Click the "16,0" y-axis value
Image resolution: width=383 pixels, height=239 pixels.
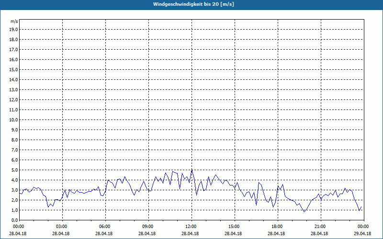pyautogui.click(x=13, y=59)
